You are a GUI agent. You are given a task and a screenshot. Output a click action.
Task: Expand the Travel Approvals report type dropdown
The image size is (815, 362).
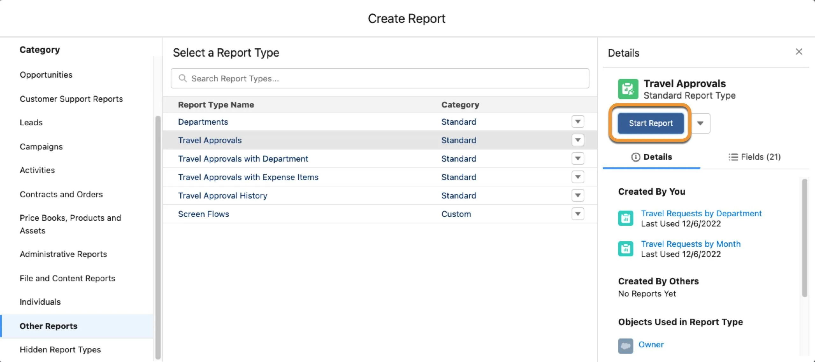click(x=579, y=140)
